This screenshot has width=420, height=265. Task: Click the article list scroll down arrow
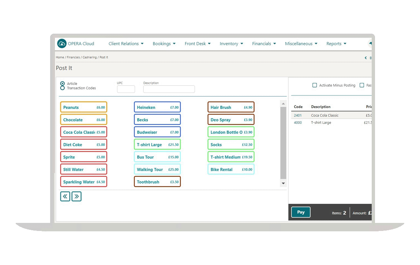pos(283,183)
